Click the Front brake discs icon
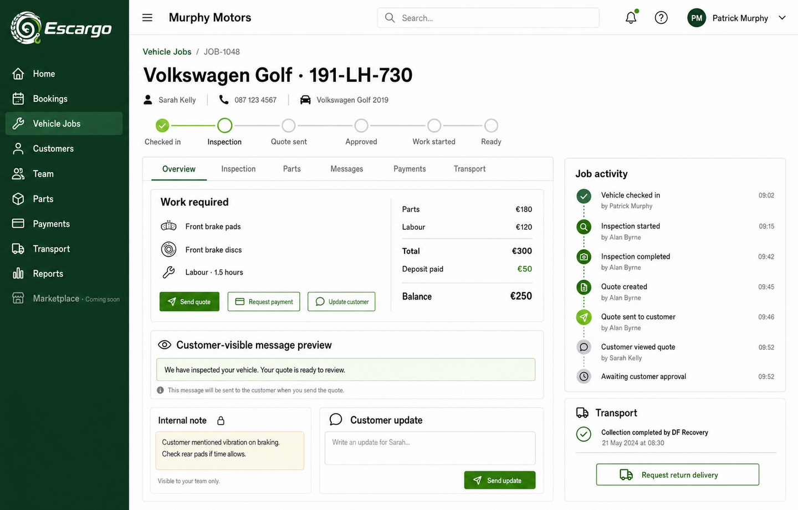798x510 pixels. pos(168,249)
